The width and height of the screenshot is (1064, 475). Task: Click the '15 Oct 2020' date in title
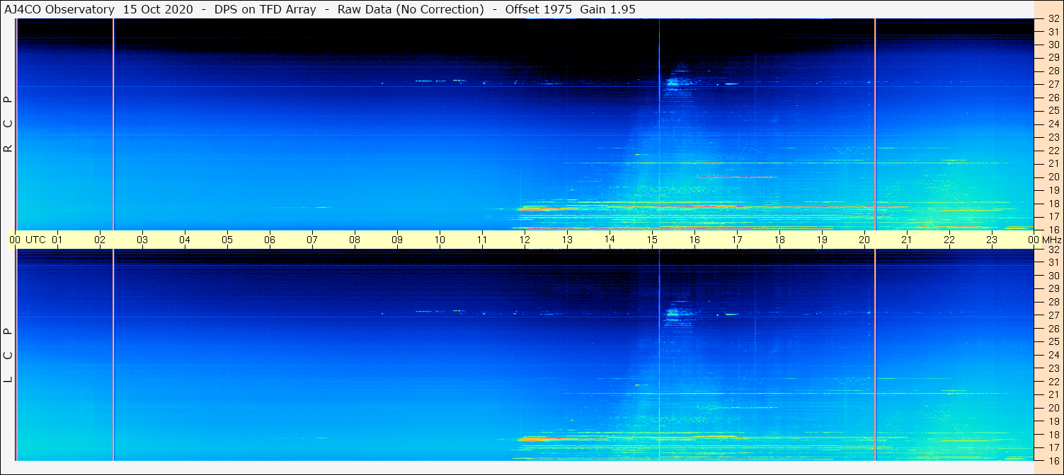(157, 9)
